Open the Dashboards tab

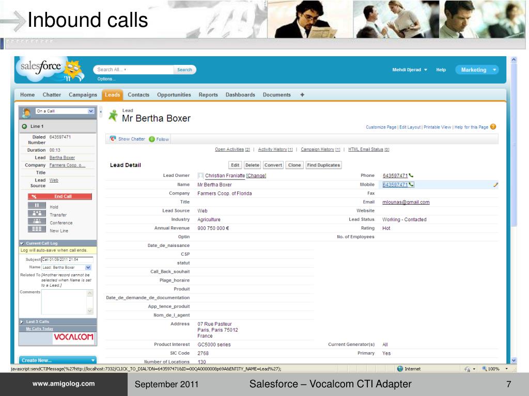[x=240, y=95]
